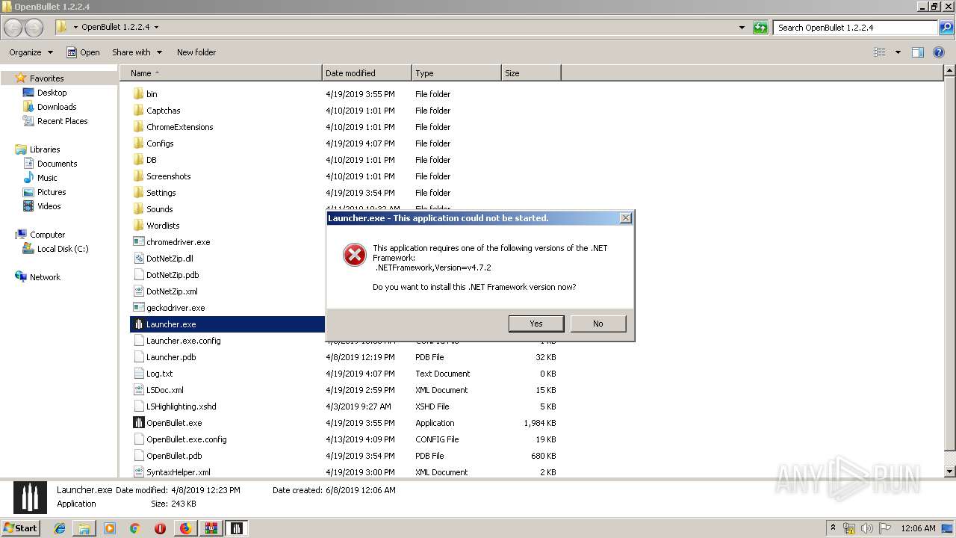Viewport: 956px width, 538px height.
Task: Open Local Disk (C:)
Action: (63, 249)
